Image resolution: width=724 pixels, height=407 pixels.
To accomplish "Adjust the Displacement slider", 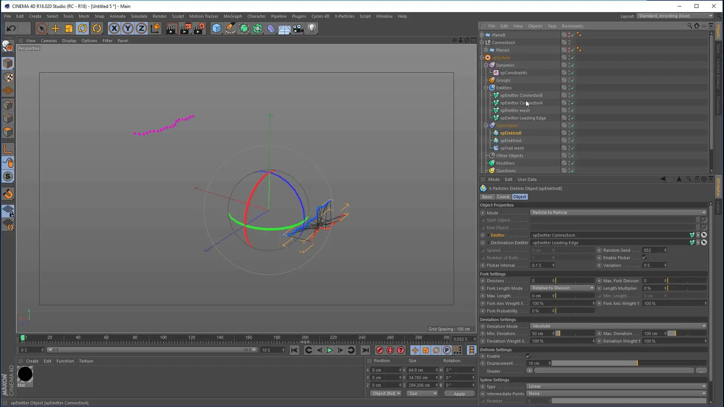I will click(x=629, y=363).
